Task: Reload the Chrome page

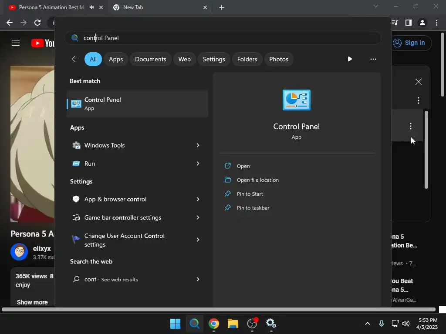Action: coord(37,23)
